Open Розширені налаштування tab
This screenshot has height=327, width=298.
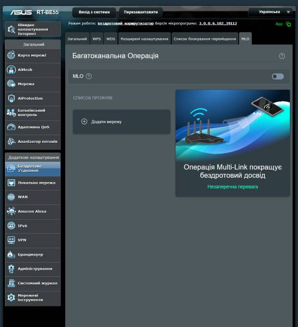145,39
